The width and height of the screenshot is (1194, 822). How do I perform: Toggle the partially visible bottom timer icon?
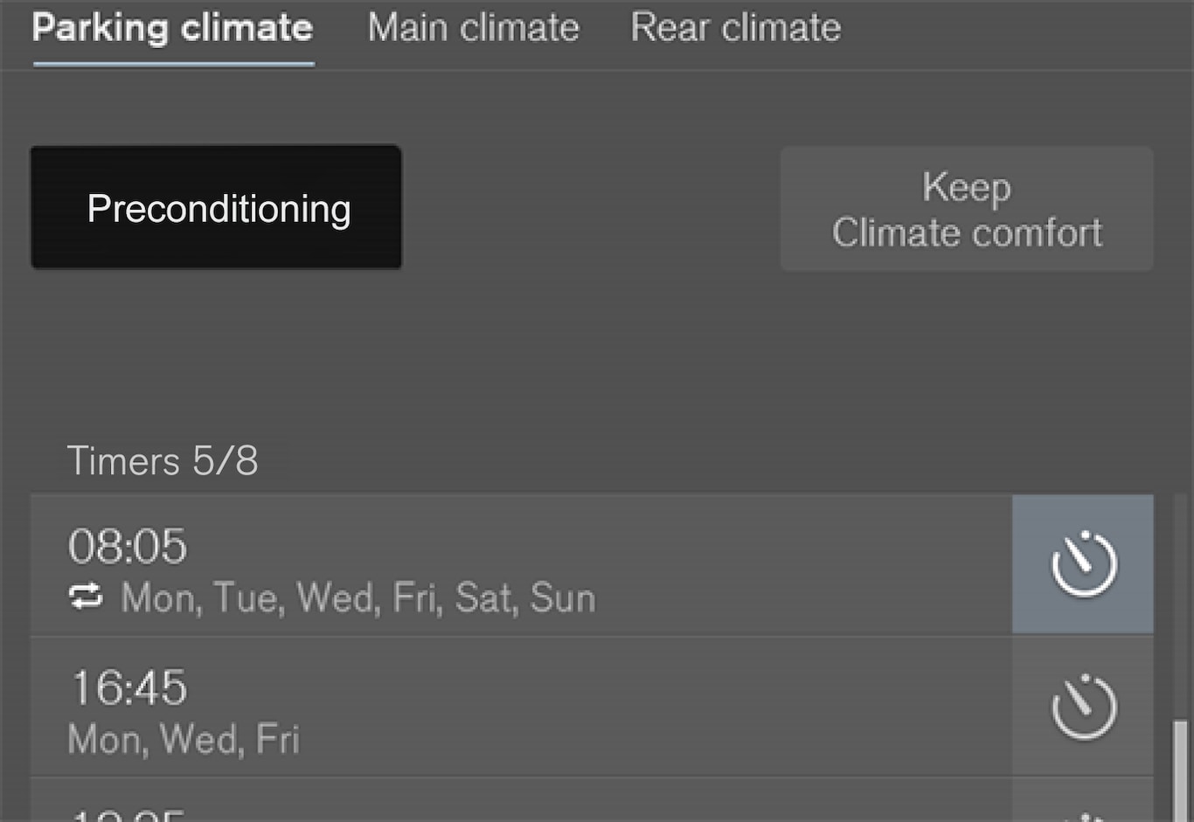(1083, 811)
